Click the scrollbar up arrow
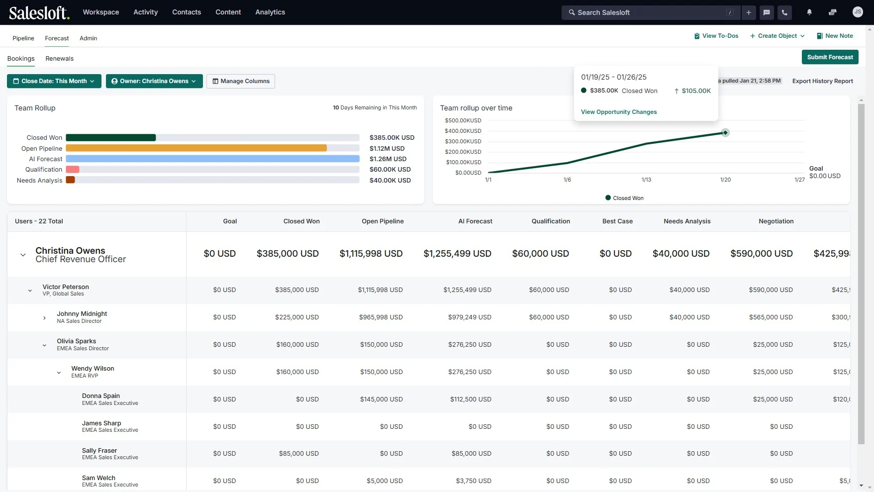 861,100
